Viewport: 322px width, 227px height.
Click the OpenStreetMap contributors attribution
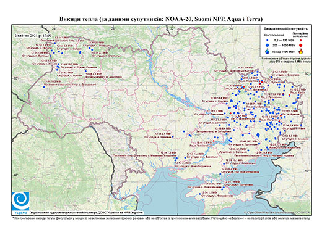pos(277,212)
